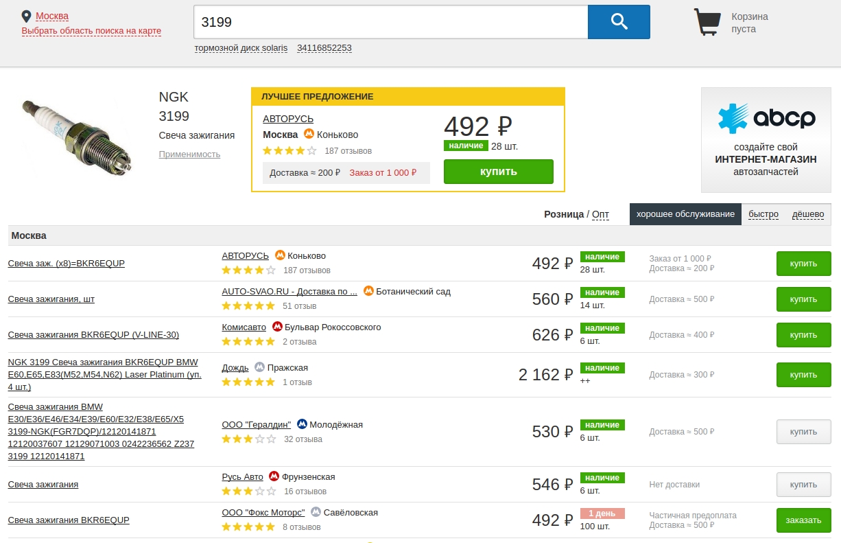Open Выбрать область поиска на карте
This screenshot has height=543, width=841.
pyautogui.click(x=91, y=31)
